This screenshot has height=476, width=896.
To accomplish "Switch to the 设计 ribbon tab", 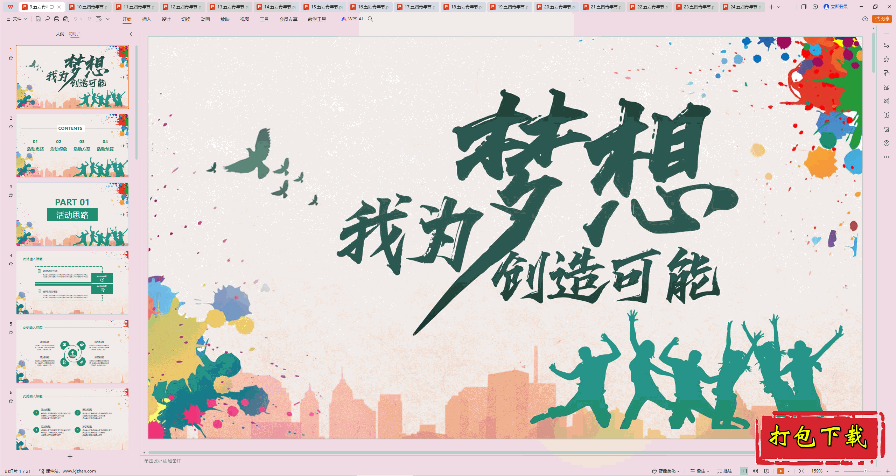I will (x=166, y=19).
